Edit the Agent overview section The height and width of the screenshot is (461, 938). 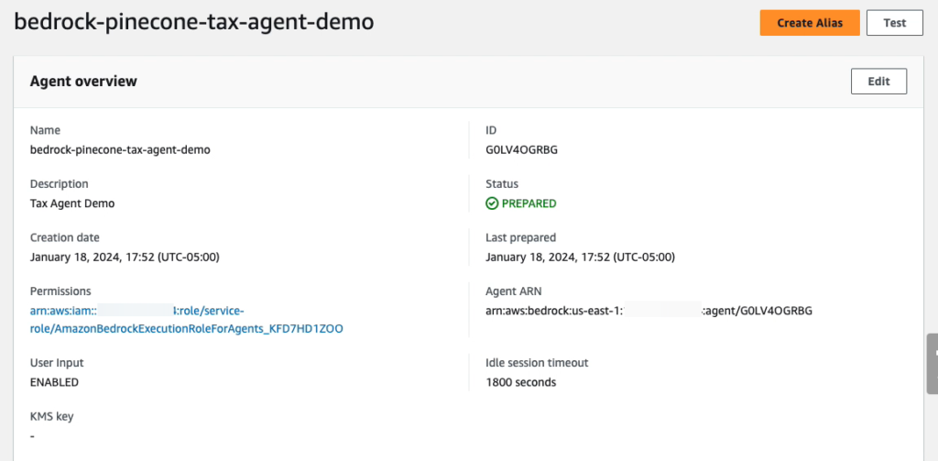878,82
